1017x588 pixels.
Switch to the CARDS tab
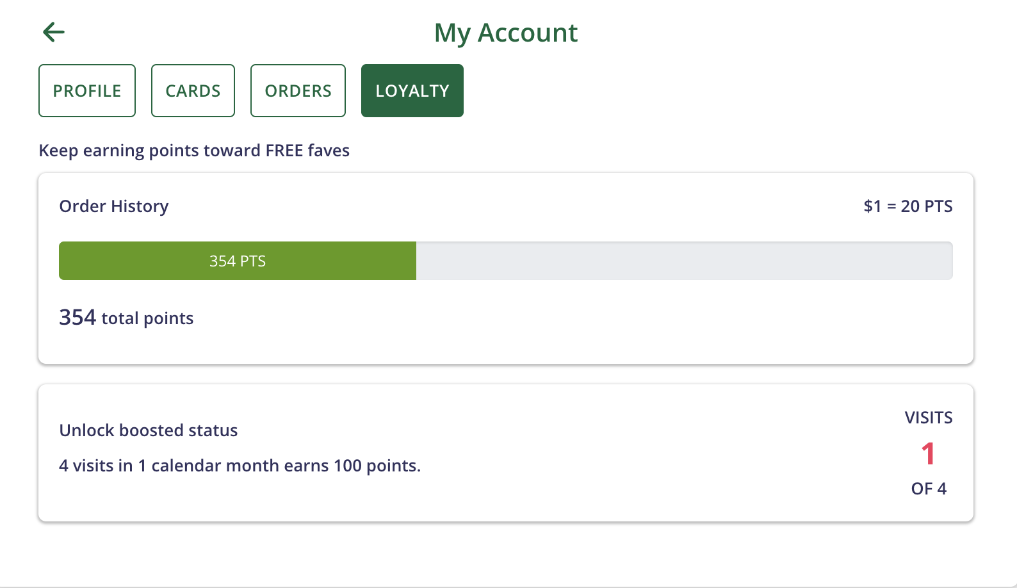click(x=193, y=91)
